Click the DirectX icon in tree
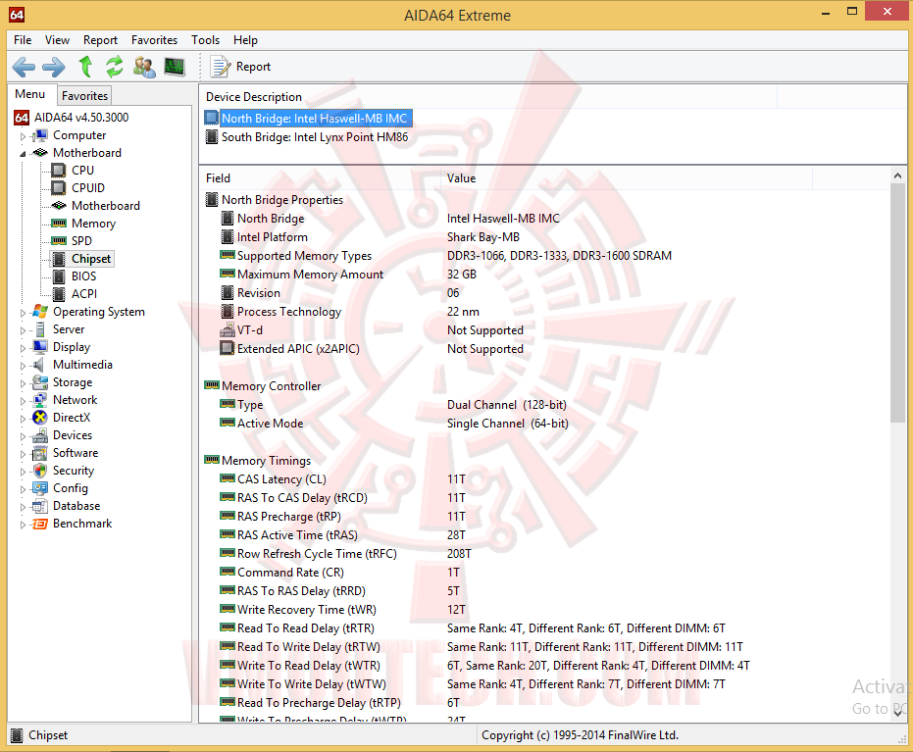Viewport: 913px width, 752px height. pos(40,418)
